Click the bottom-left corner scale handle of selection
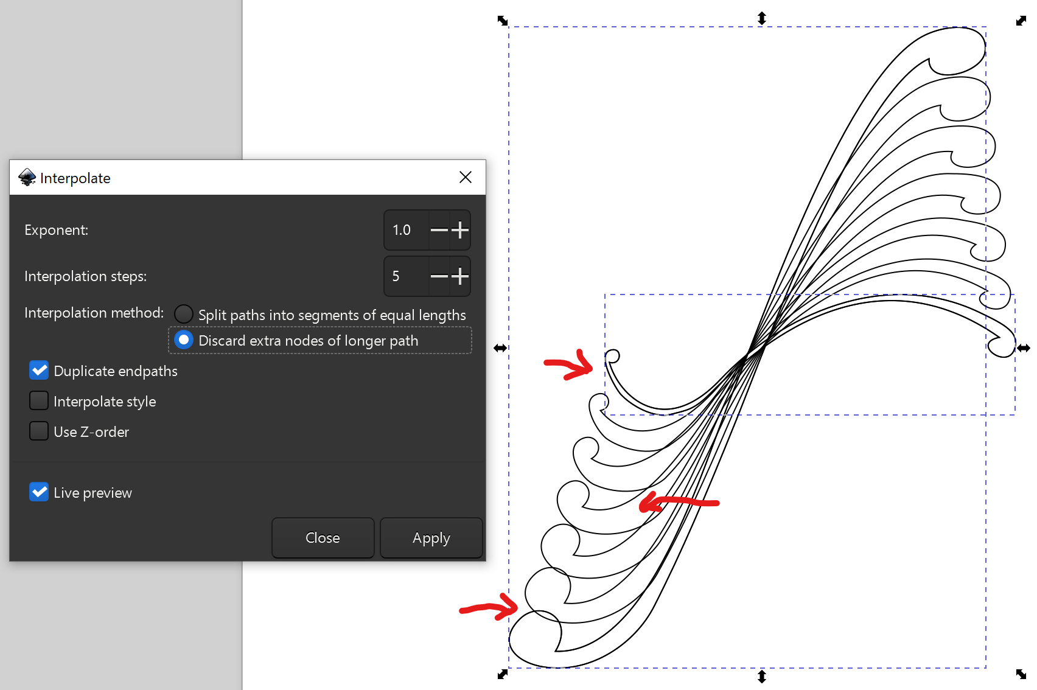This screenshot has width=1037, height=690. click(503, 674)
